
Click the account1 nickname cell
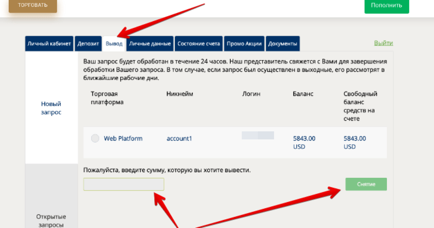coord(179,138)
